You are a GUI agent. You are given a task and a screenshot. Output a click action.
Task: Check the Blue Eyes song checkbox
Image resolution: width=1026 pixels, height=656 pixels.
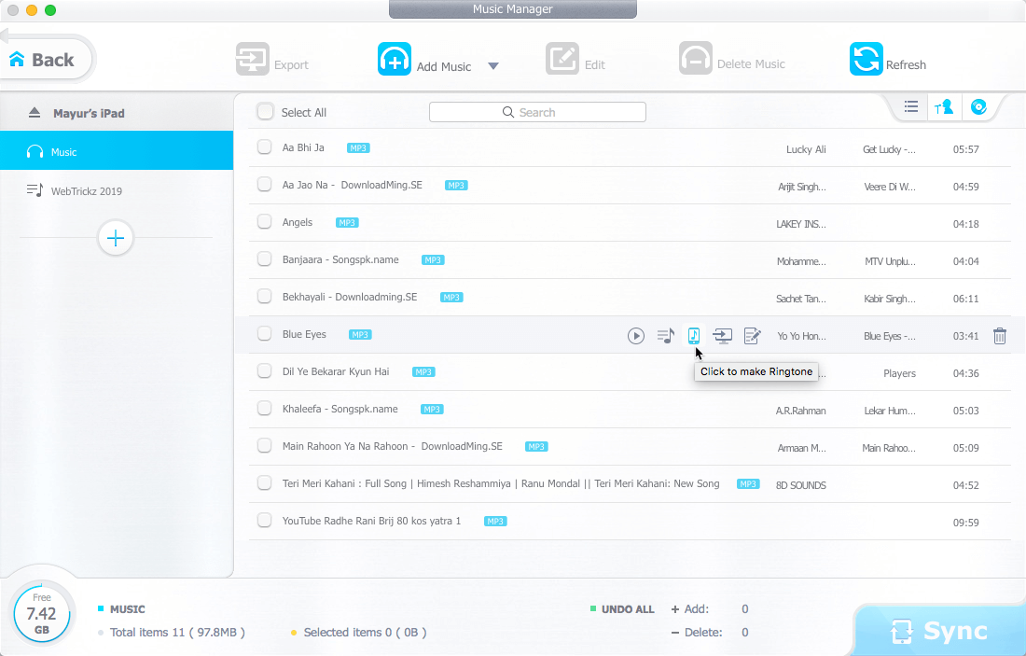point(264,334)
